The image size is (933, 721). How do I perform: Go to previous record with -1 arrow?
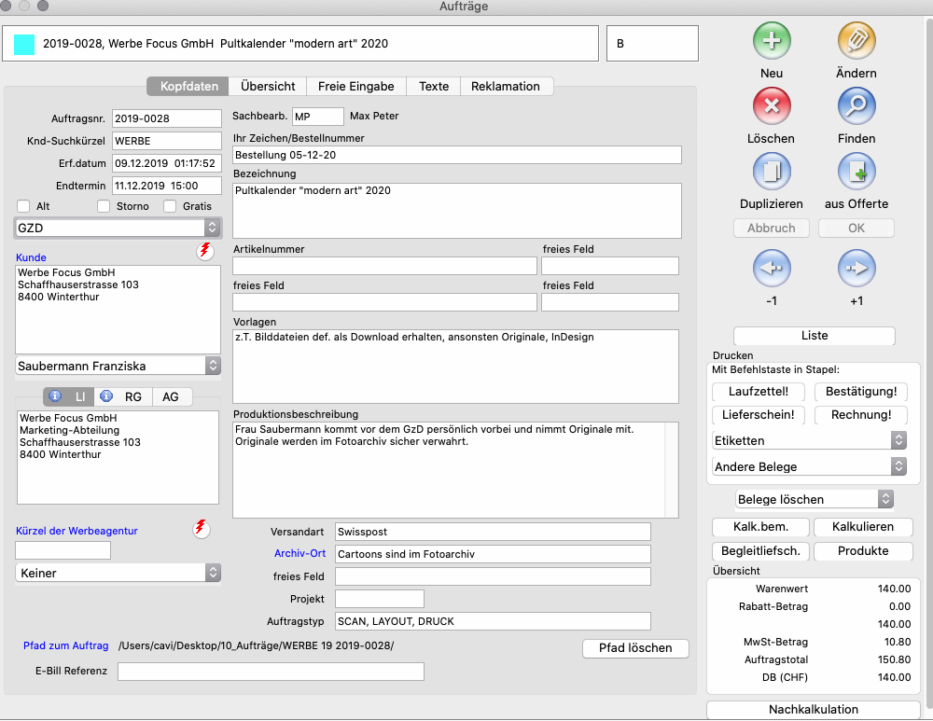point(772,268)
